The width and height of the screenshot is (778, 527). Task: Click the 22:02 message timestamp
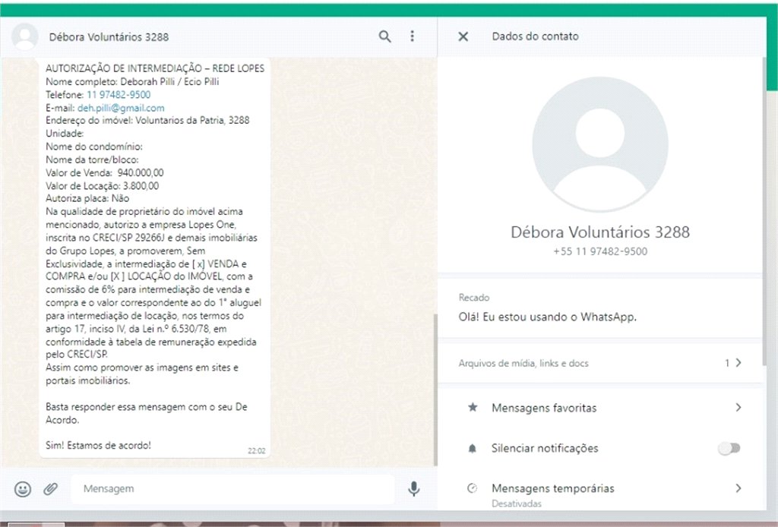[x=257, y=450]
